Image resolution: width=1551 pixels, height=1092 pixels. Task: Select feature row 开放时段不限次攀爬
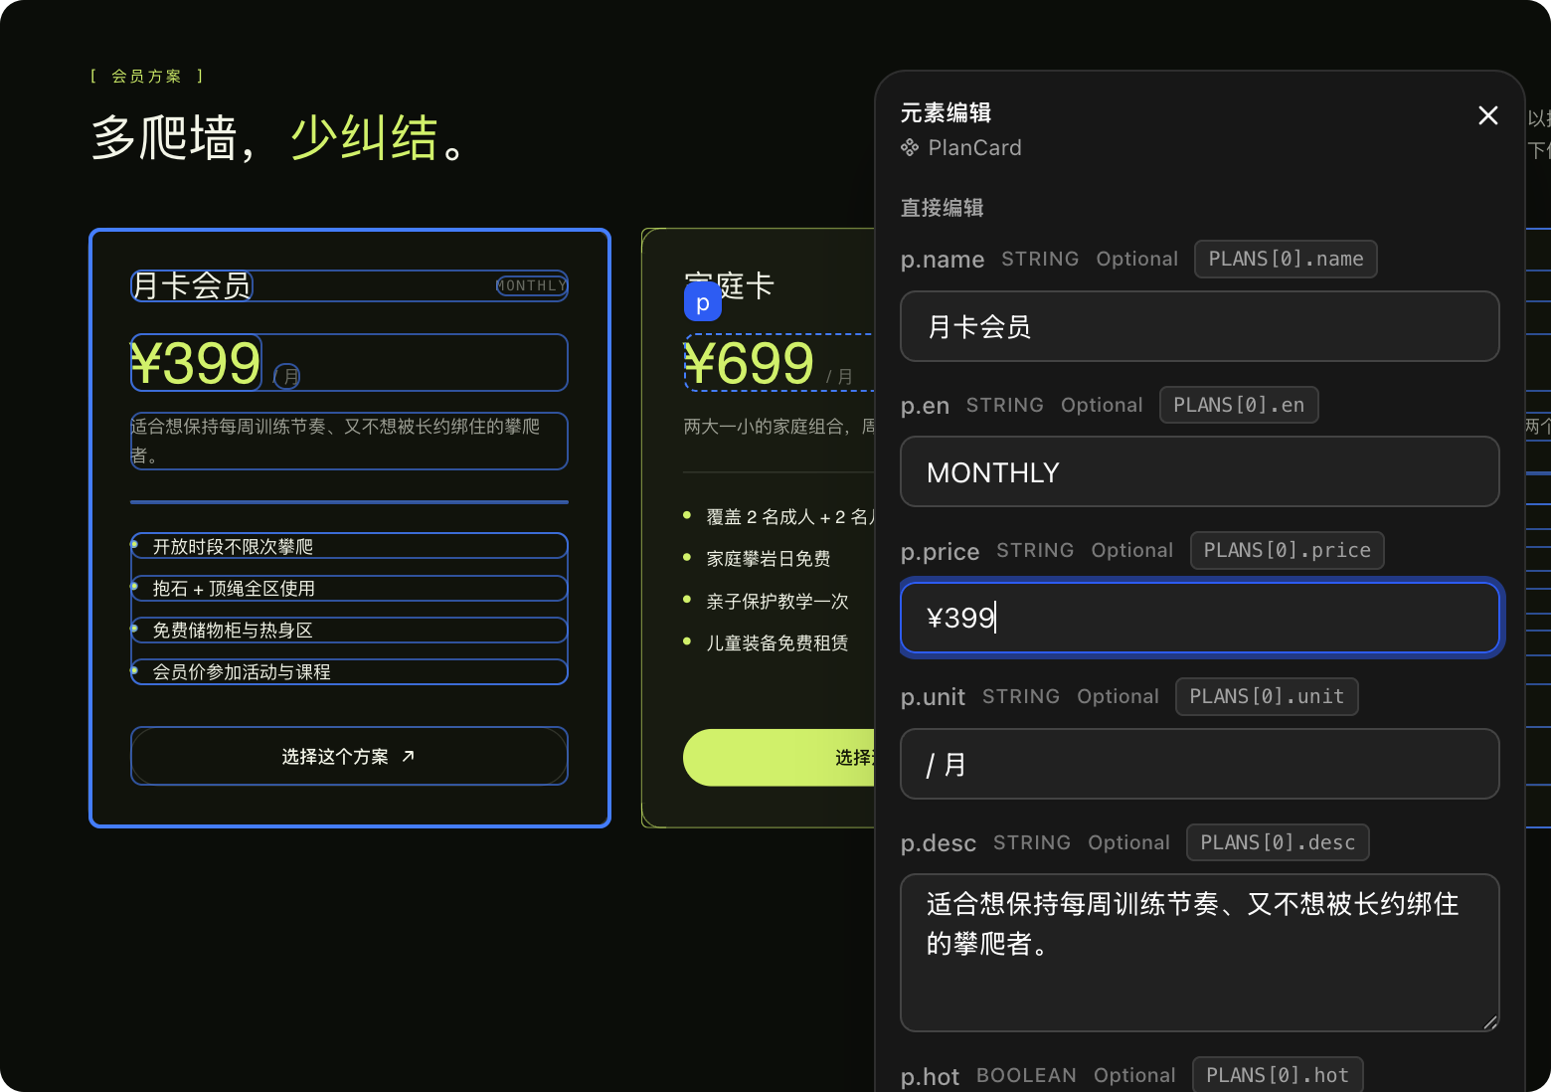coord(349,546)
